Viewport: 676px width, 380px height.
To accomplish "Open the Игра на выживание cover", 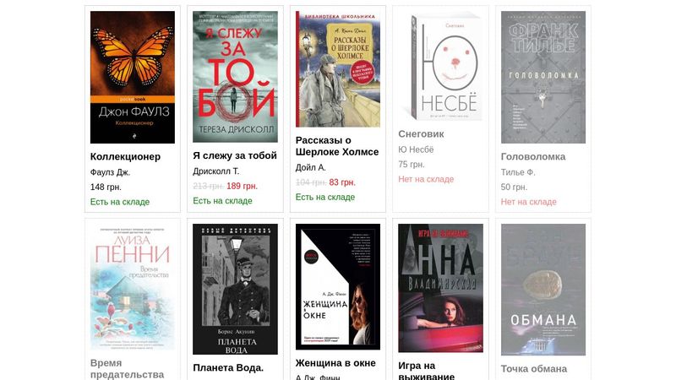I will click(x=440, y=288).
